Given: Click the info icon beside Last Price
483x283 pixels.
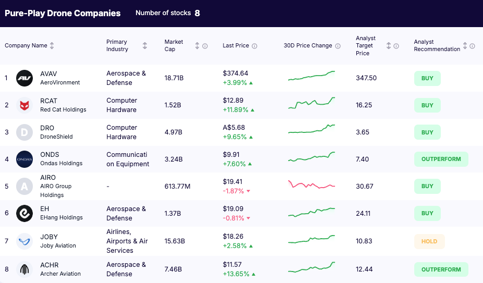Looking at the screenshot, I should 254,46.
